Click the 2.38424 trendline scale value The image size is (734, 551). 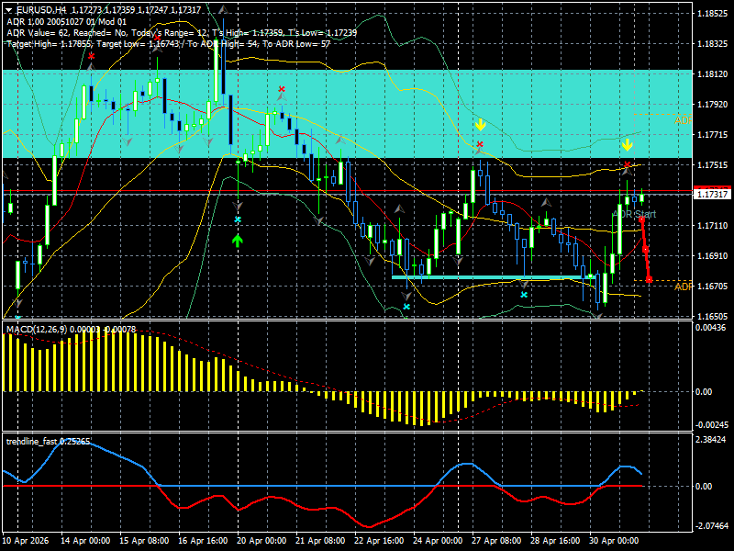tap(710, 440)
